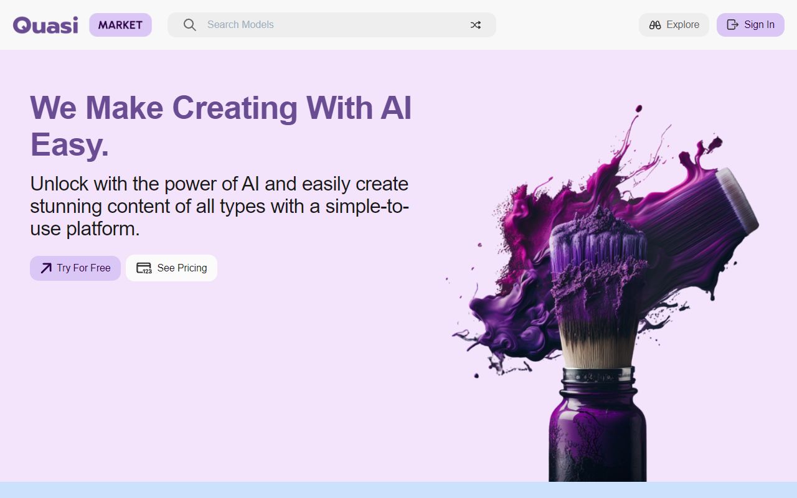Click the magnifying glass search icon
Image resolution: width=797 pixels, height=498 pixels.
[x=189, y=25]
